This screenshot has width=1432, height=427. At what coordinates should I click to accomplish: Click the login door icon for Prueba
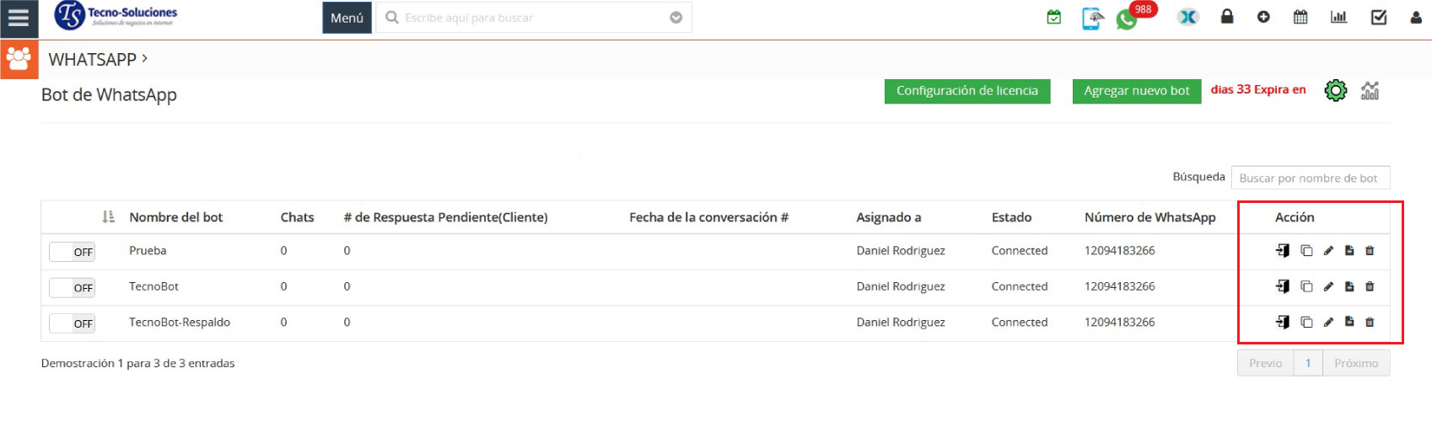pos(1283,251)
